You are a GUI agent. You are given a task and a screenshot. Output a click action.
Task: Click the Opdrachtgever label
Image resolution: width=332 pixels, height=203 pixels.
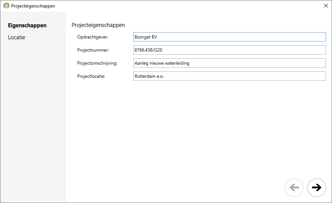tap(93, 37)
